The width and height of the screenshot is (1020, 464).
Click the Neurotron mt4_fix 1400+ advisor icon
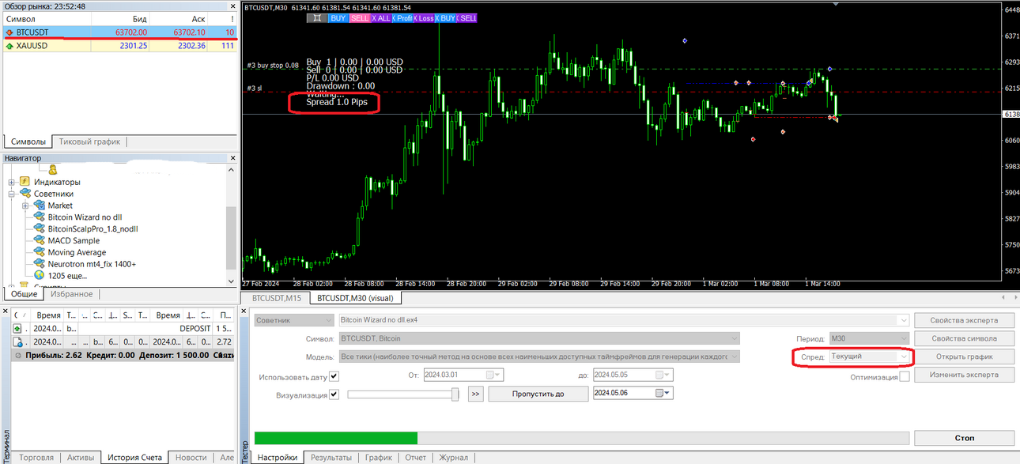(x=40, y=264)
